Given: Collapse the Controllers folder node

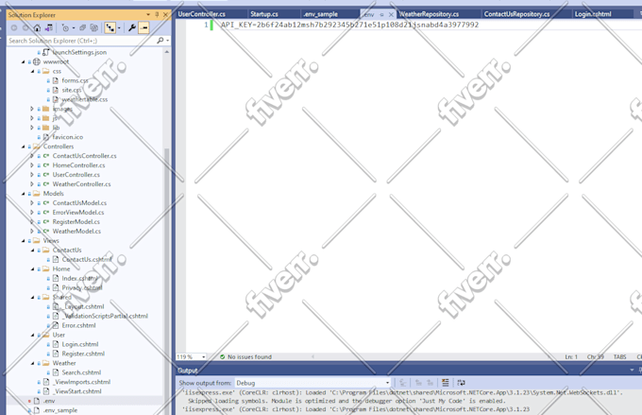Looking at the screenshot, I should click(x=23, y=147).
